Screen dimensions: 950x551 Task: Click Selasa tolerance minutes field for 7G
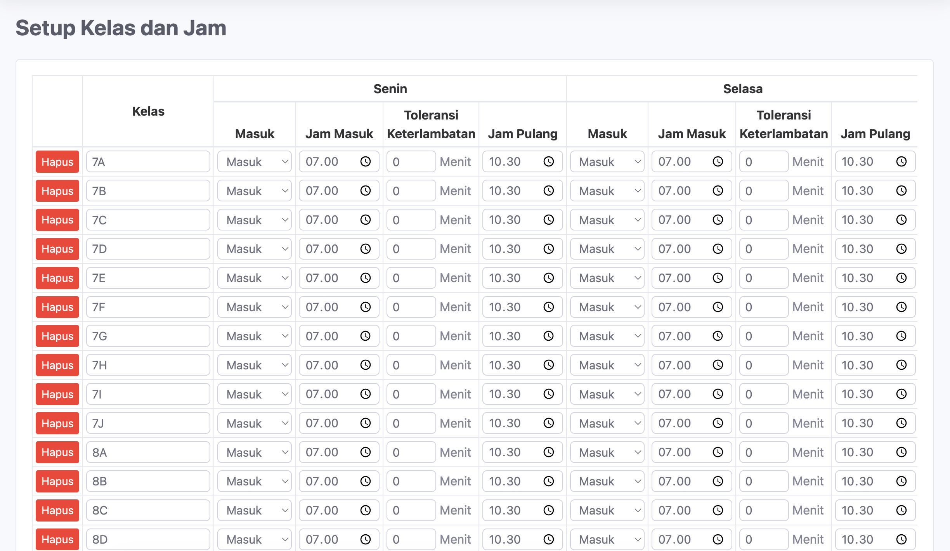click(764, 336)
